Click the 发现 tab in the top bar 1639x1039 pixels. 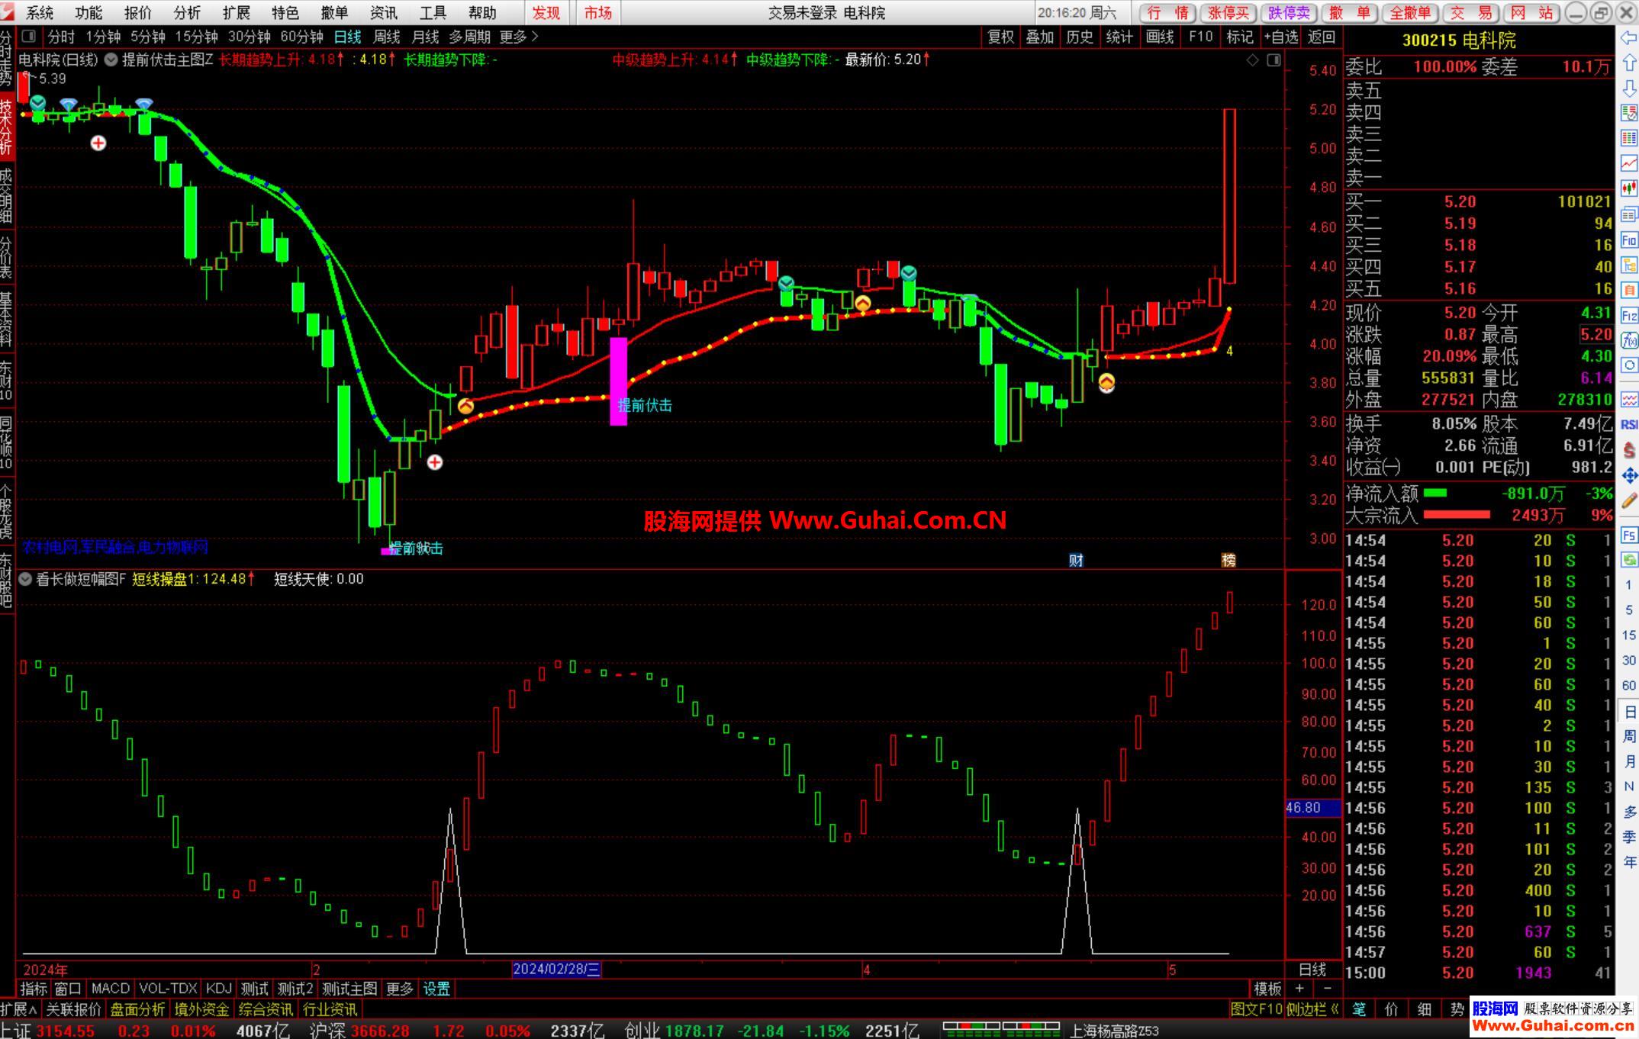tap(546, 13)
